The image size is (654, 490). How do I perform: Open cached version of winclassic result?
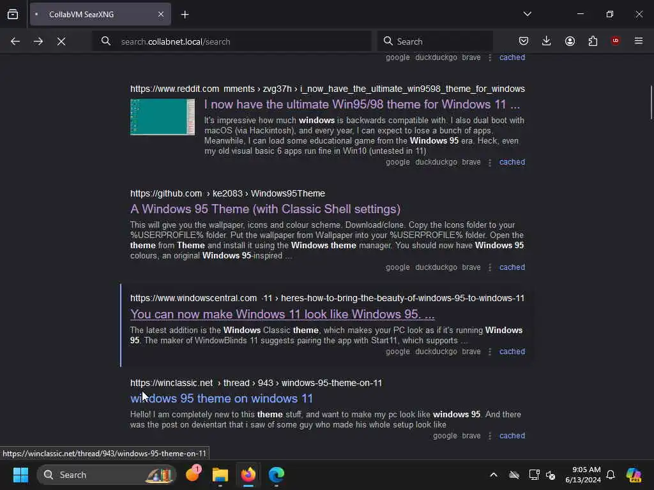pyautogui.click(x=512, y=435)
